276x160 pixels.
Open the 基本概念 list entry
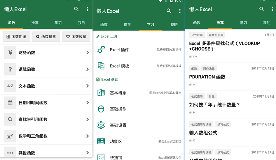139,93
